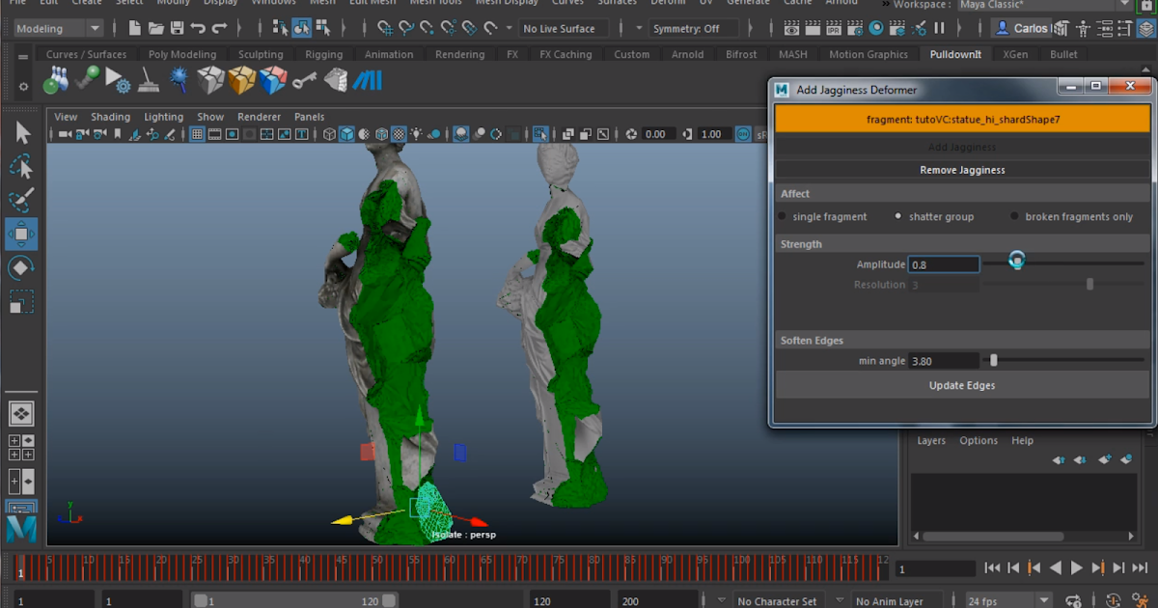Select the Move tool in the toolbox
The width and height of the screenshot is (1158, 608).
(x=21, y=234)
